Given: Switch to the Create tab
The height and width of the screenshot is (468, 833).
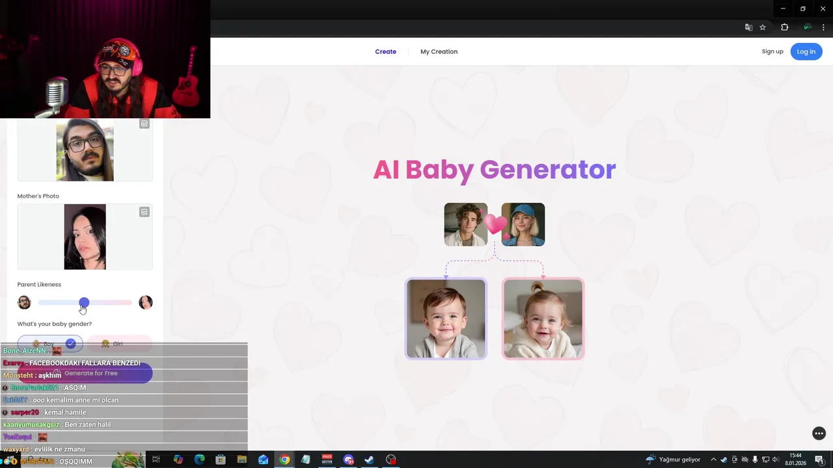Looking at the screenshot, I should click(x=385, y=51).
